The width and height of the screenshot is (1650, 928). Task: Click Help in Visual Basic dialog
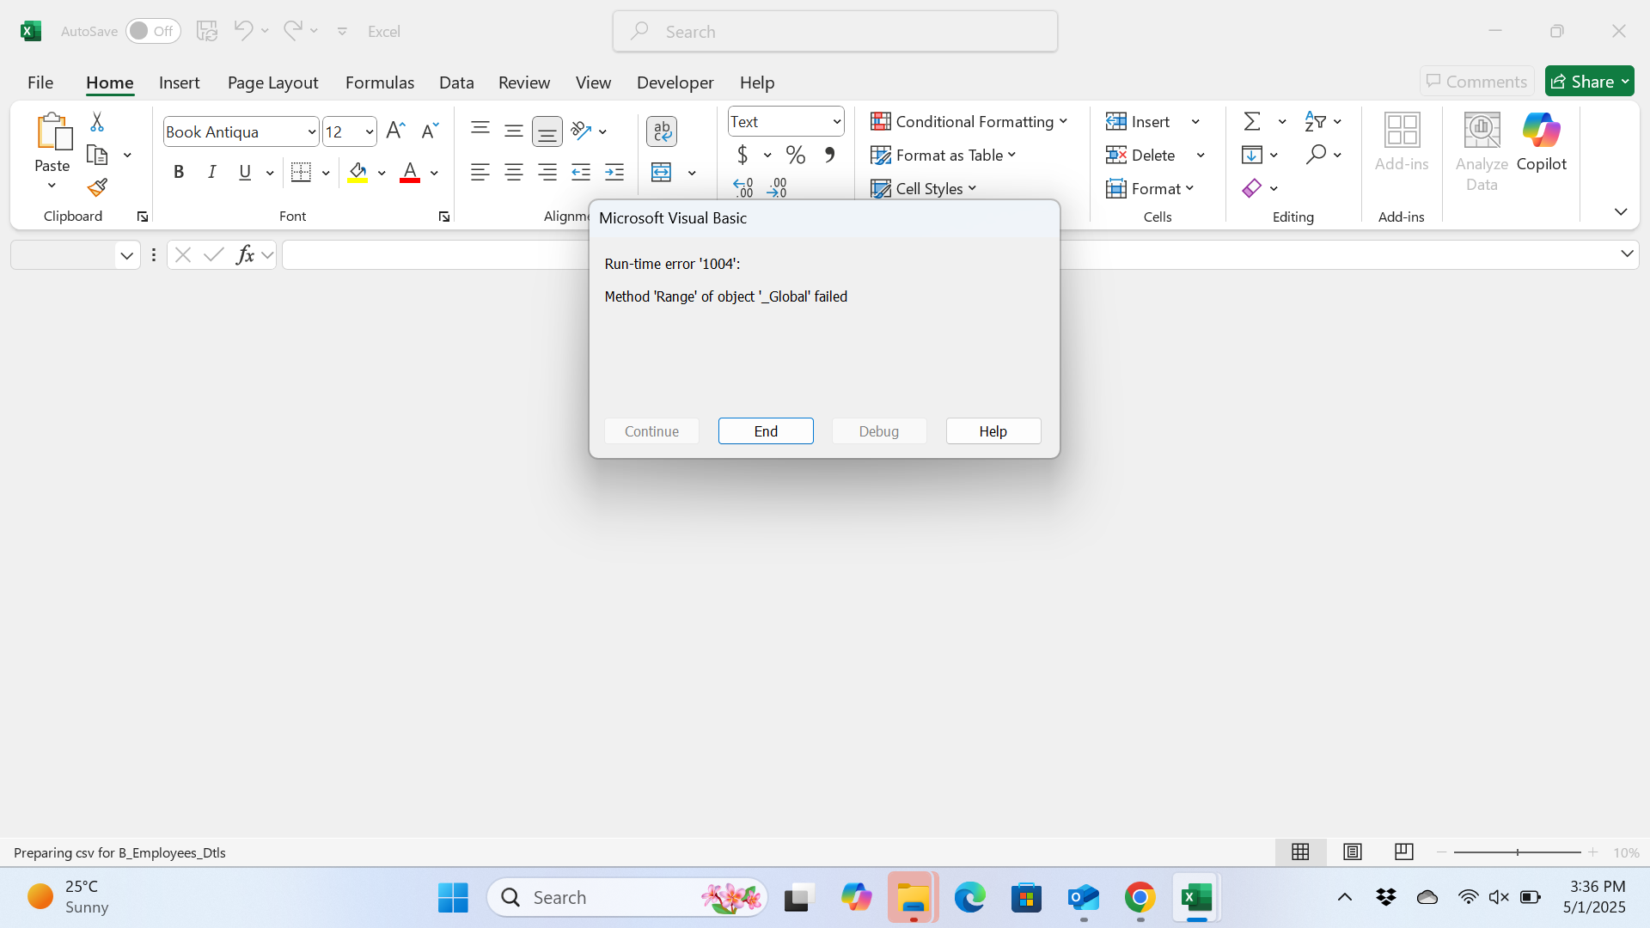click(x=993, y=430)
